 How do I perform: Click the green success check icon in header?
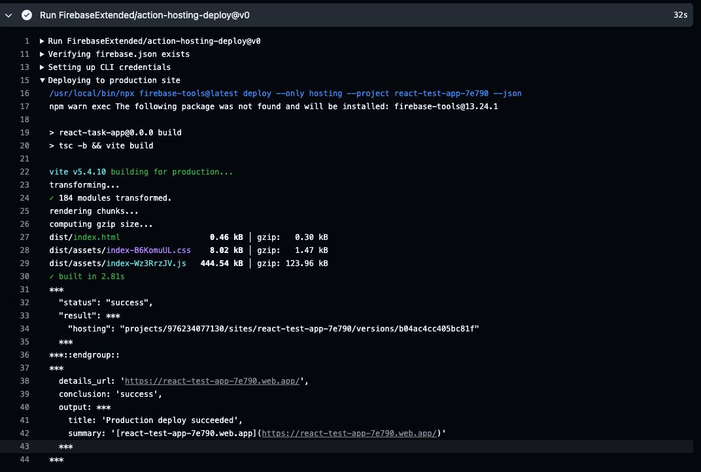pyautogui.click(x=27, y=15)
